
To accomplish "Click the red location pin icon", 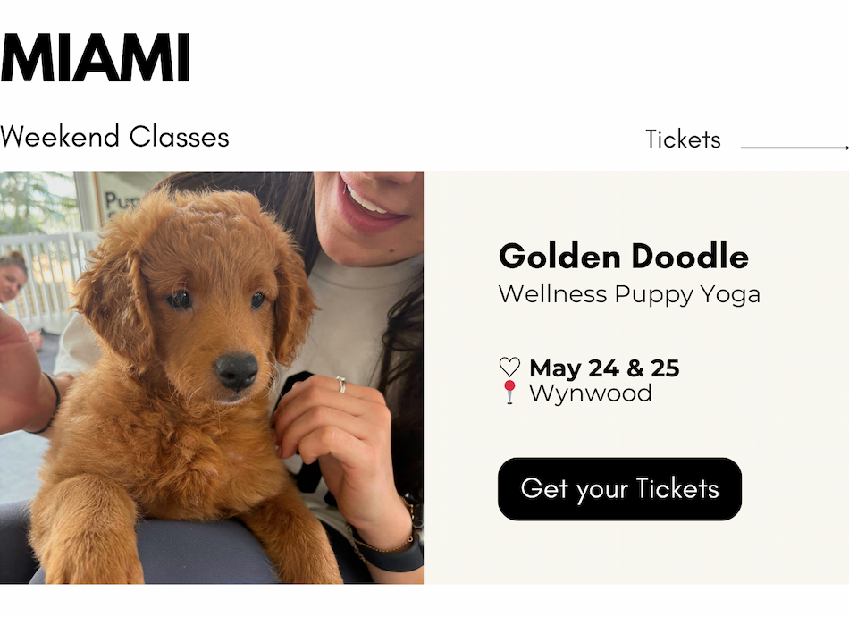I will [x=509, y=393].
